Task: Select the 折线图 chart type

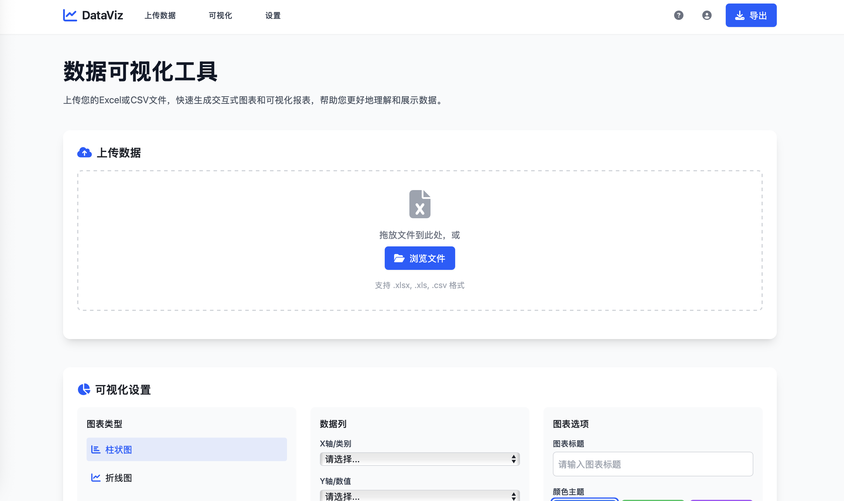Action: pos(186,477)
